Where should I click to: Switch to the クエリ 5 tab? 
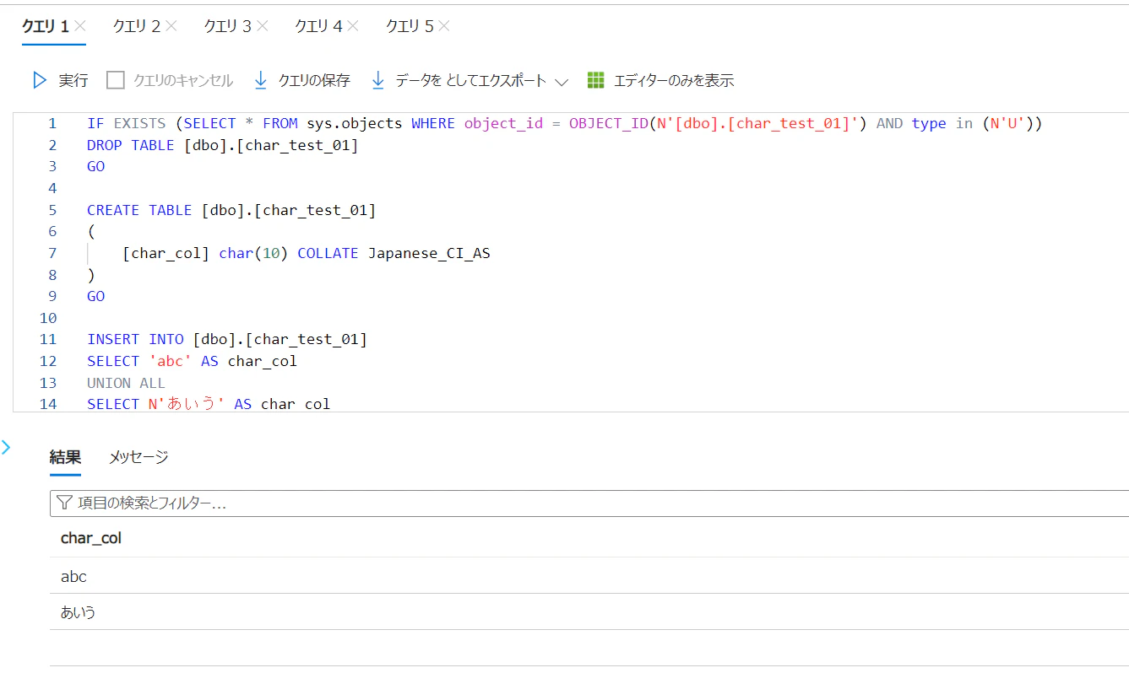click(x=410, y=26)
